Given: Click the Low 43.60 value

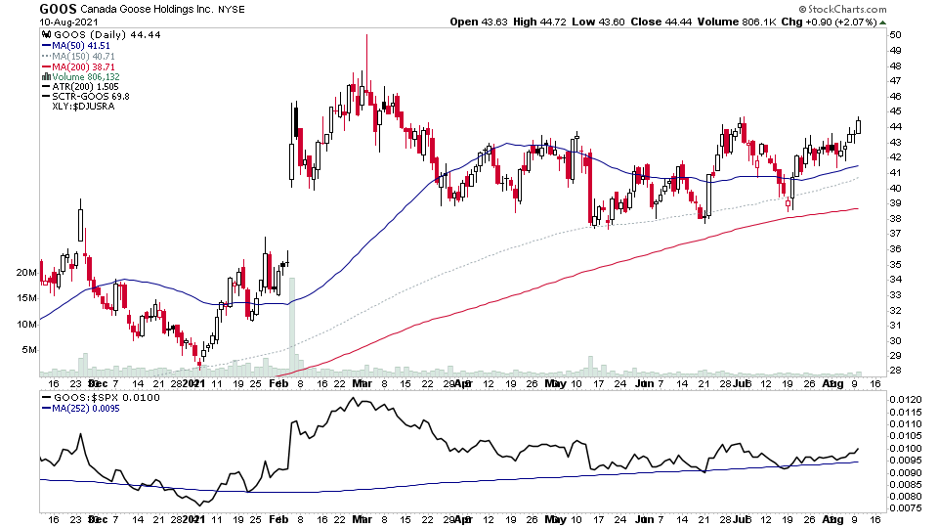Looking at the screenshot, I should (598, 22).
